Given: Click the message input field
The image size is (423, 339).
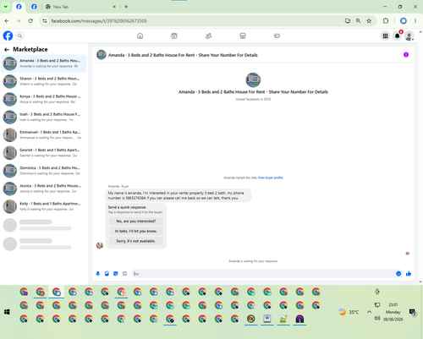Looking at the screenshot, I should click(x=264, y=274).
